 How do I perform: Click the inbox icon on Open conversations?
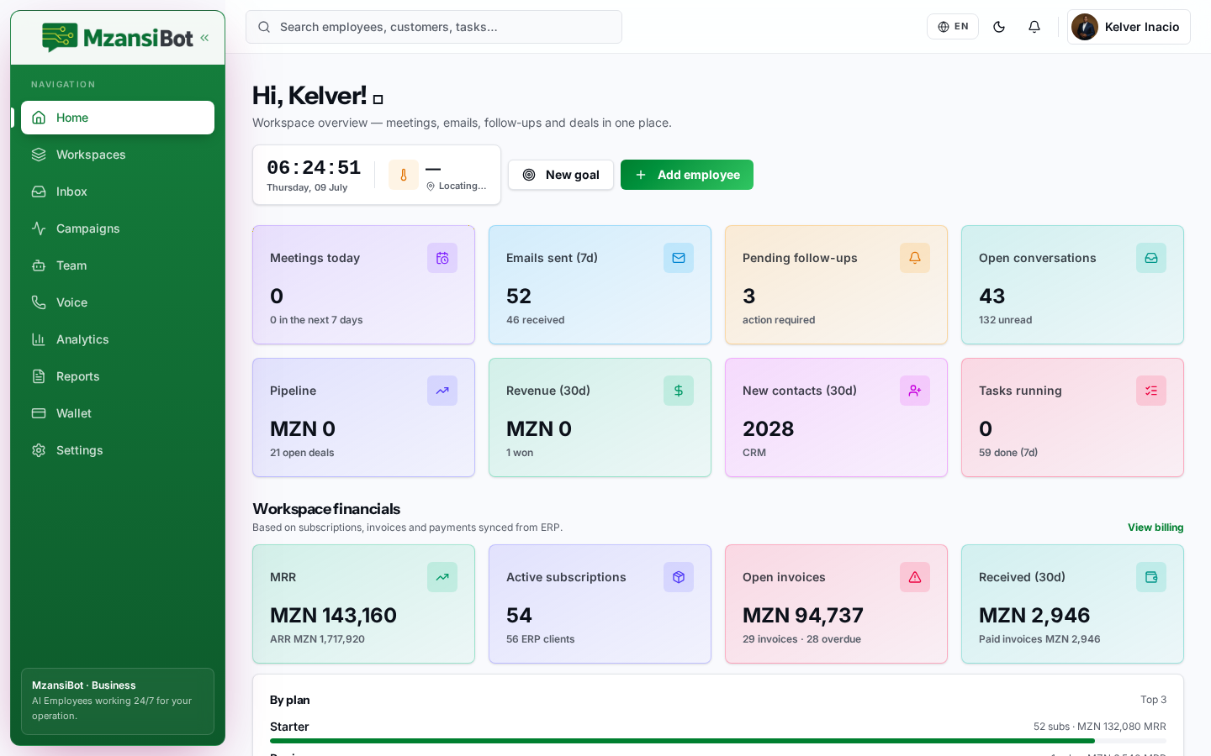1151,258
